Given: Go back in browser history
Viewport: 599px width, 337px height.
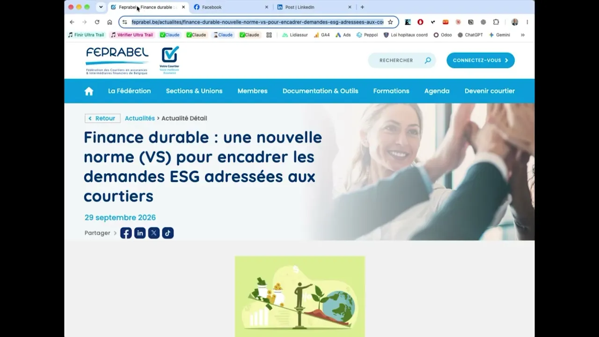Looking at the screenshot, I should click(72, 22).
